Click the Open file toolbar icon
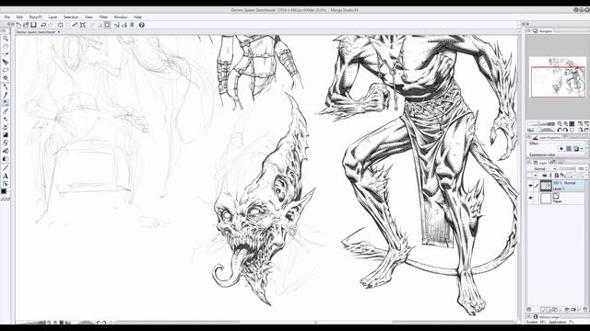The image size is (590, 331). tap(26, 25)
